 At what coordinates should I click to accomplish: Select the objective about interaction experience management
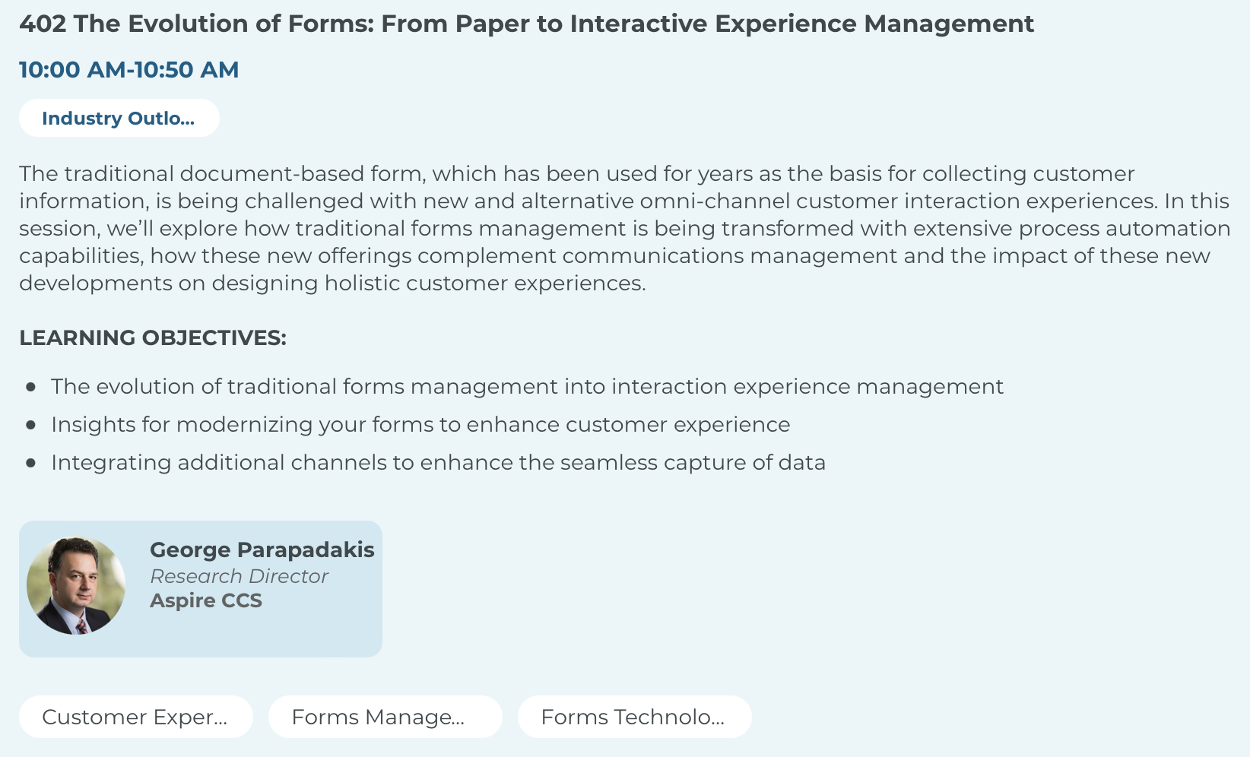tap(527, 387)
